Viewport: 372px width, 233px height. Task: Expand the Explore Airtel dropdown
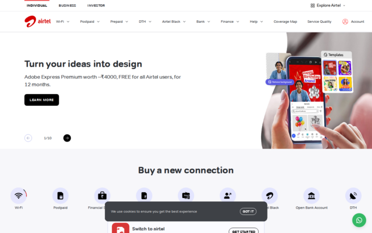(x=327, y=5)
